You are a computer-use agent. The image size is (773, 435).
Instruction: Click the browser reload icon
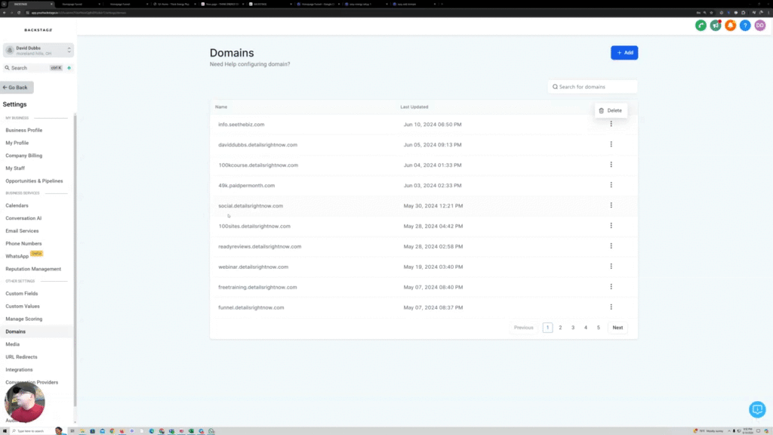[x=19, y=13]
